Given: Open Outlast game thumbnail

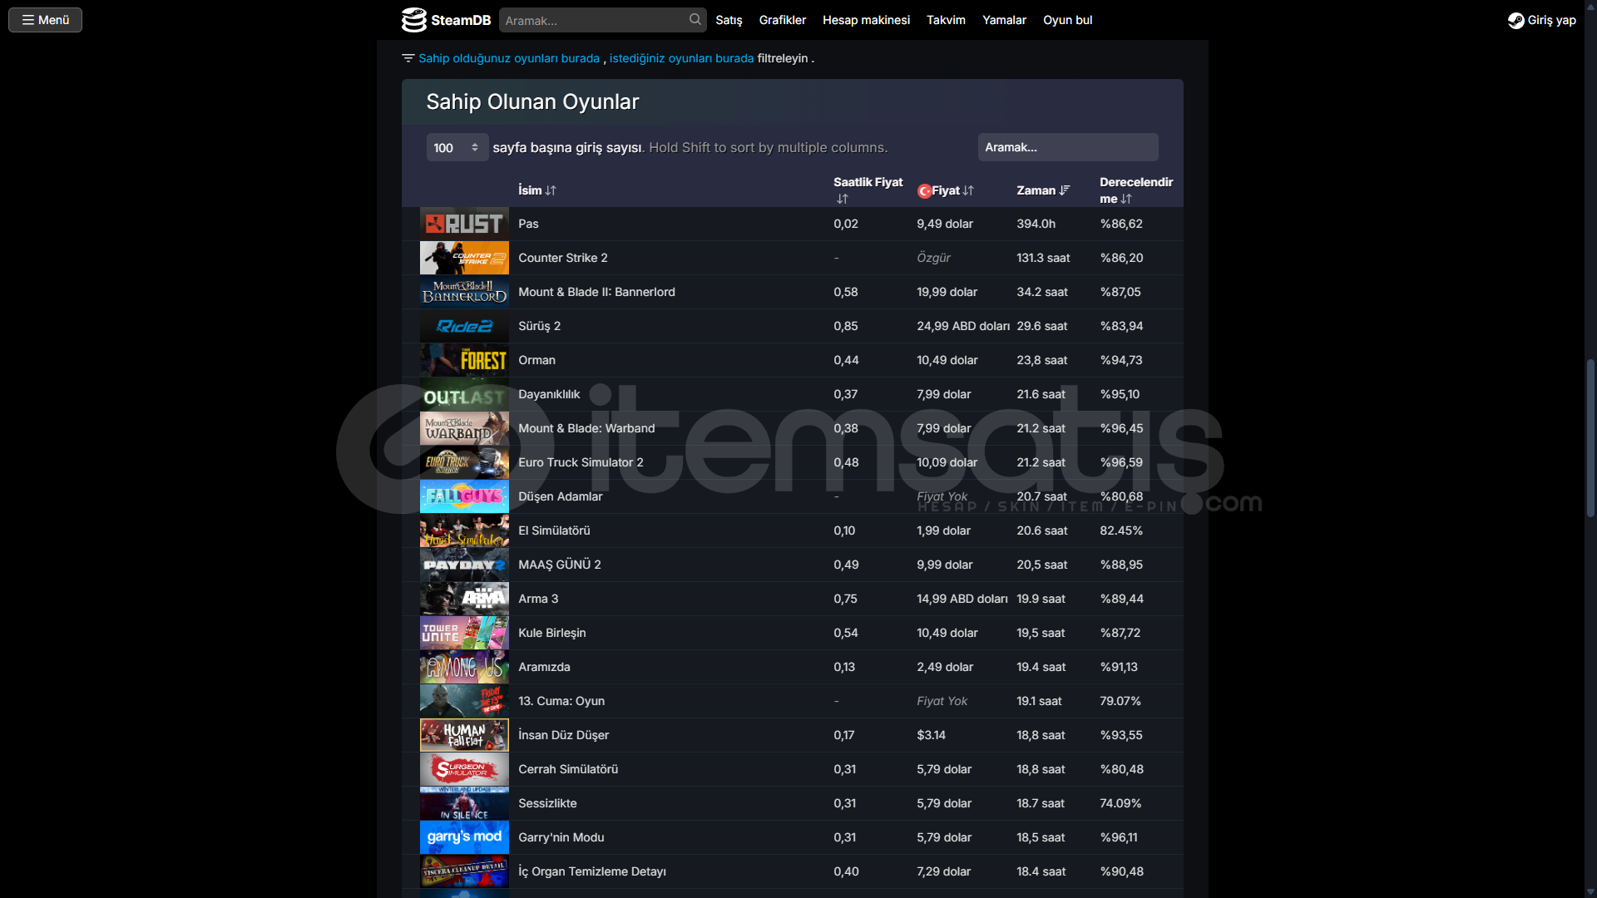Looking at the screenshot, I should [x=464, y=394].
